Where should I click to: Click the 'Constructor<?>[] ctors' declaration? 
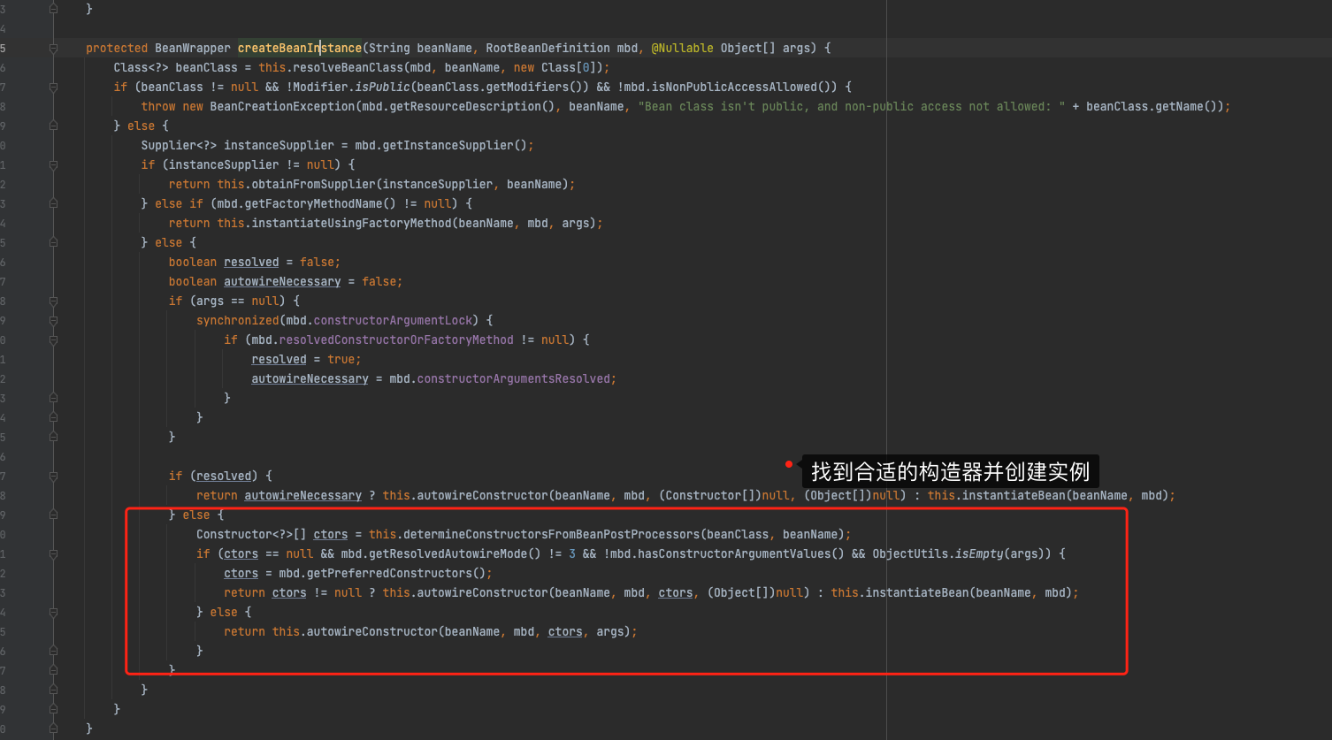point(272,535)
